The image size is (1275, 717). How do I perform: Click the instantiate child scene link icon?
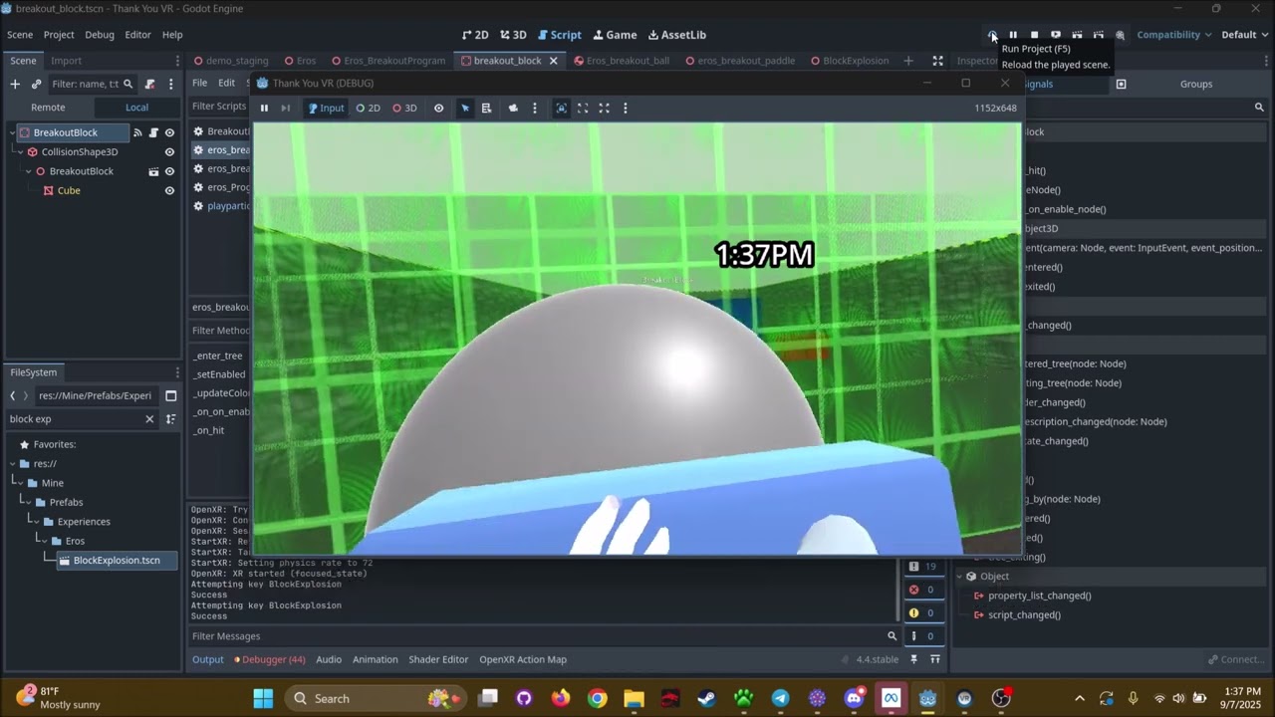coord(36,84)
